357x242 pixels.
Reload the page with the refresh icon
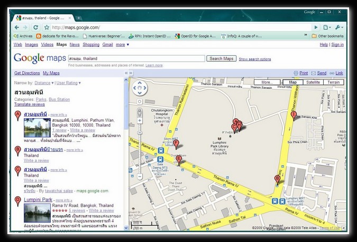[36, 27]
